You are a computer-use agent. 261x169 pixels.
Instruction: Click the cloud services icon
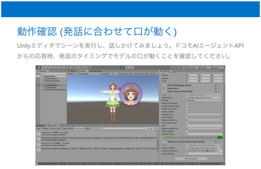(184, 68)
